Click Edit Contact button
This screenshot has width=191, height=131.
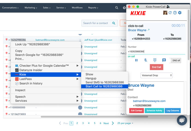[x=136, y=111]
